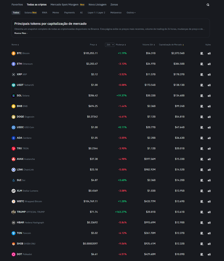Click the SHIBA INU coin logo

(13, 244)
